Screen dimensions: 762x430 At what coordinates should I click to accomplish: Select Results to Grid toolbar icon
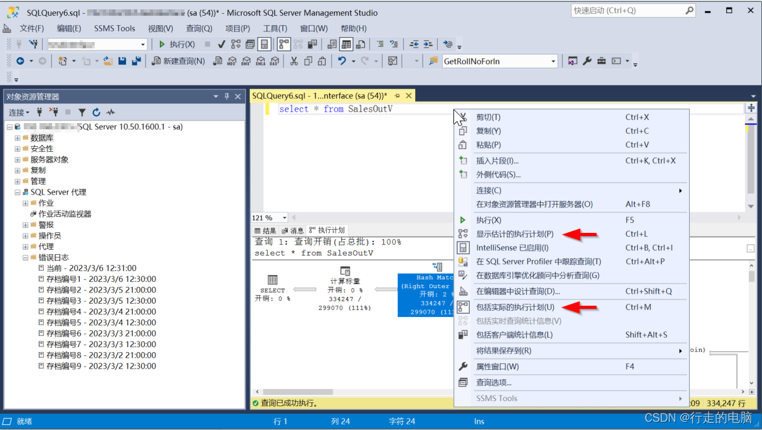[x=346, y=45]
